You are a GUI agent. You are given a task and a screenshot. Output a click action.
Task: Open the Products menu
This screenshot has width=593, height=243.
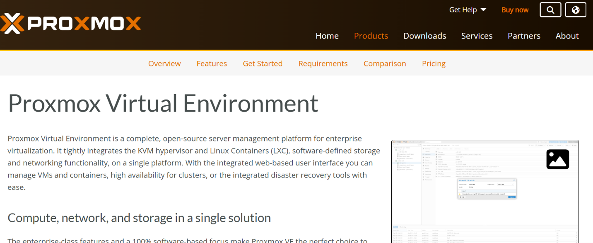(x=371, y=36)
